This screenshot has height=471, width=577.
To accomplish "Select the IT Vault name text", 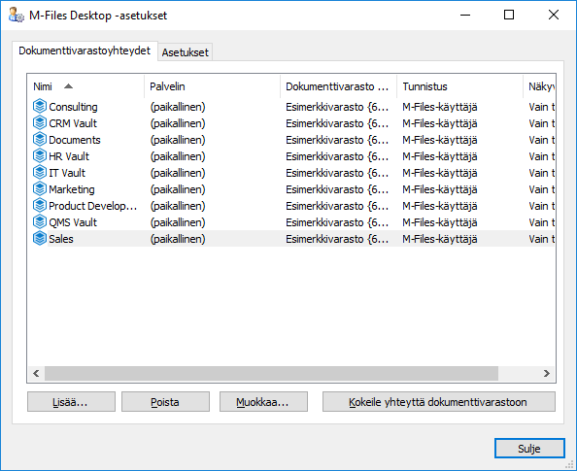I will click(67, 173).
